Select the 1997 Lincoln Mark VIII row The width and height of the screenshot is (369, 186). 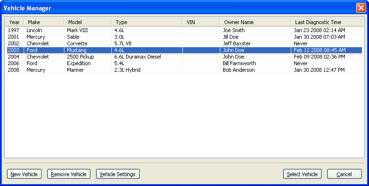(x=184, y=30)
